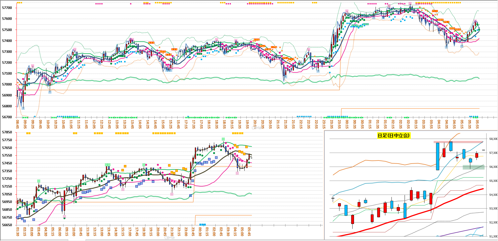Screen dimensions: 498x241
Task: Click the 57850 price label on lower chart
Action: (x=7, y=132)
